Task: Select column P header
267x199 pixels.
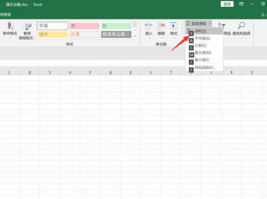Action: [x=90, y=73]
